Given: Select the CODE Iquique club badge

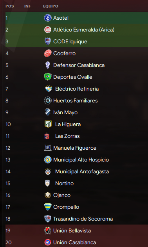Looking at the screenshot, I should (x=48, y=41).
